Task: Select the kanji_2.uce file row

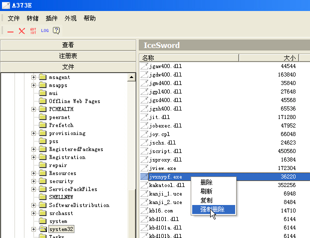Action: [225, 202]
